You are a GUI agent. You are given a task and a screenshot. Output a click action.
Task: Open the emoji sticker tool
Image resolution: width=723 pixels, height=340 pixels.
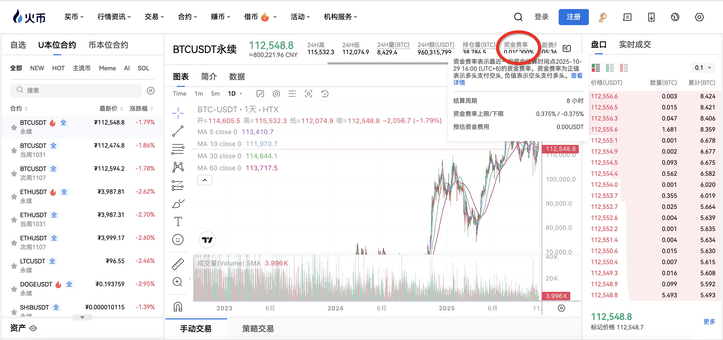[178, 239]
